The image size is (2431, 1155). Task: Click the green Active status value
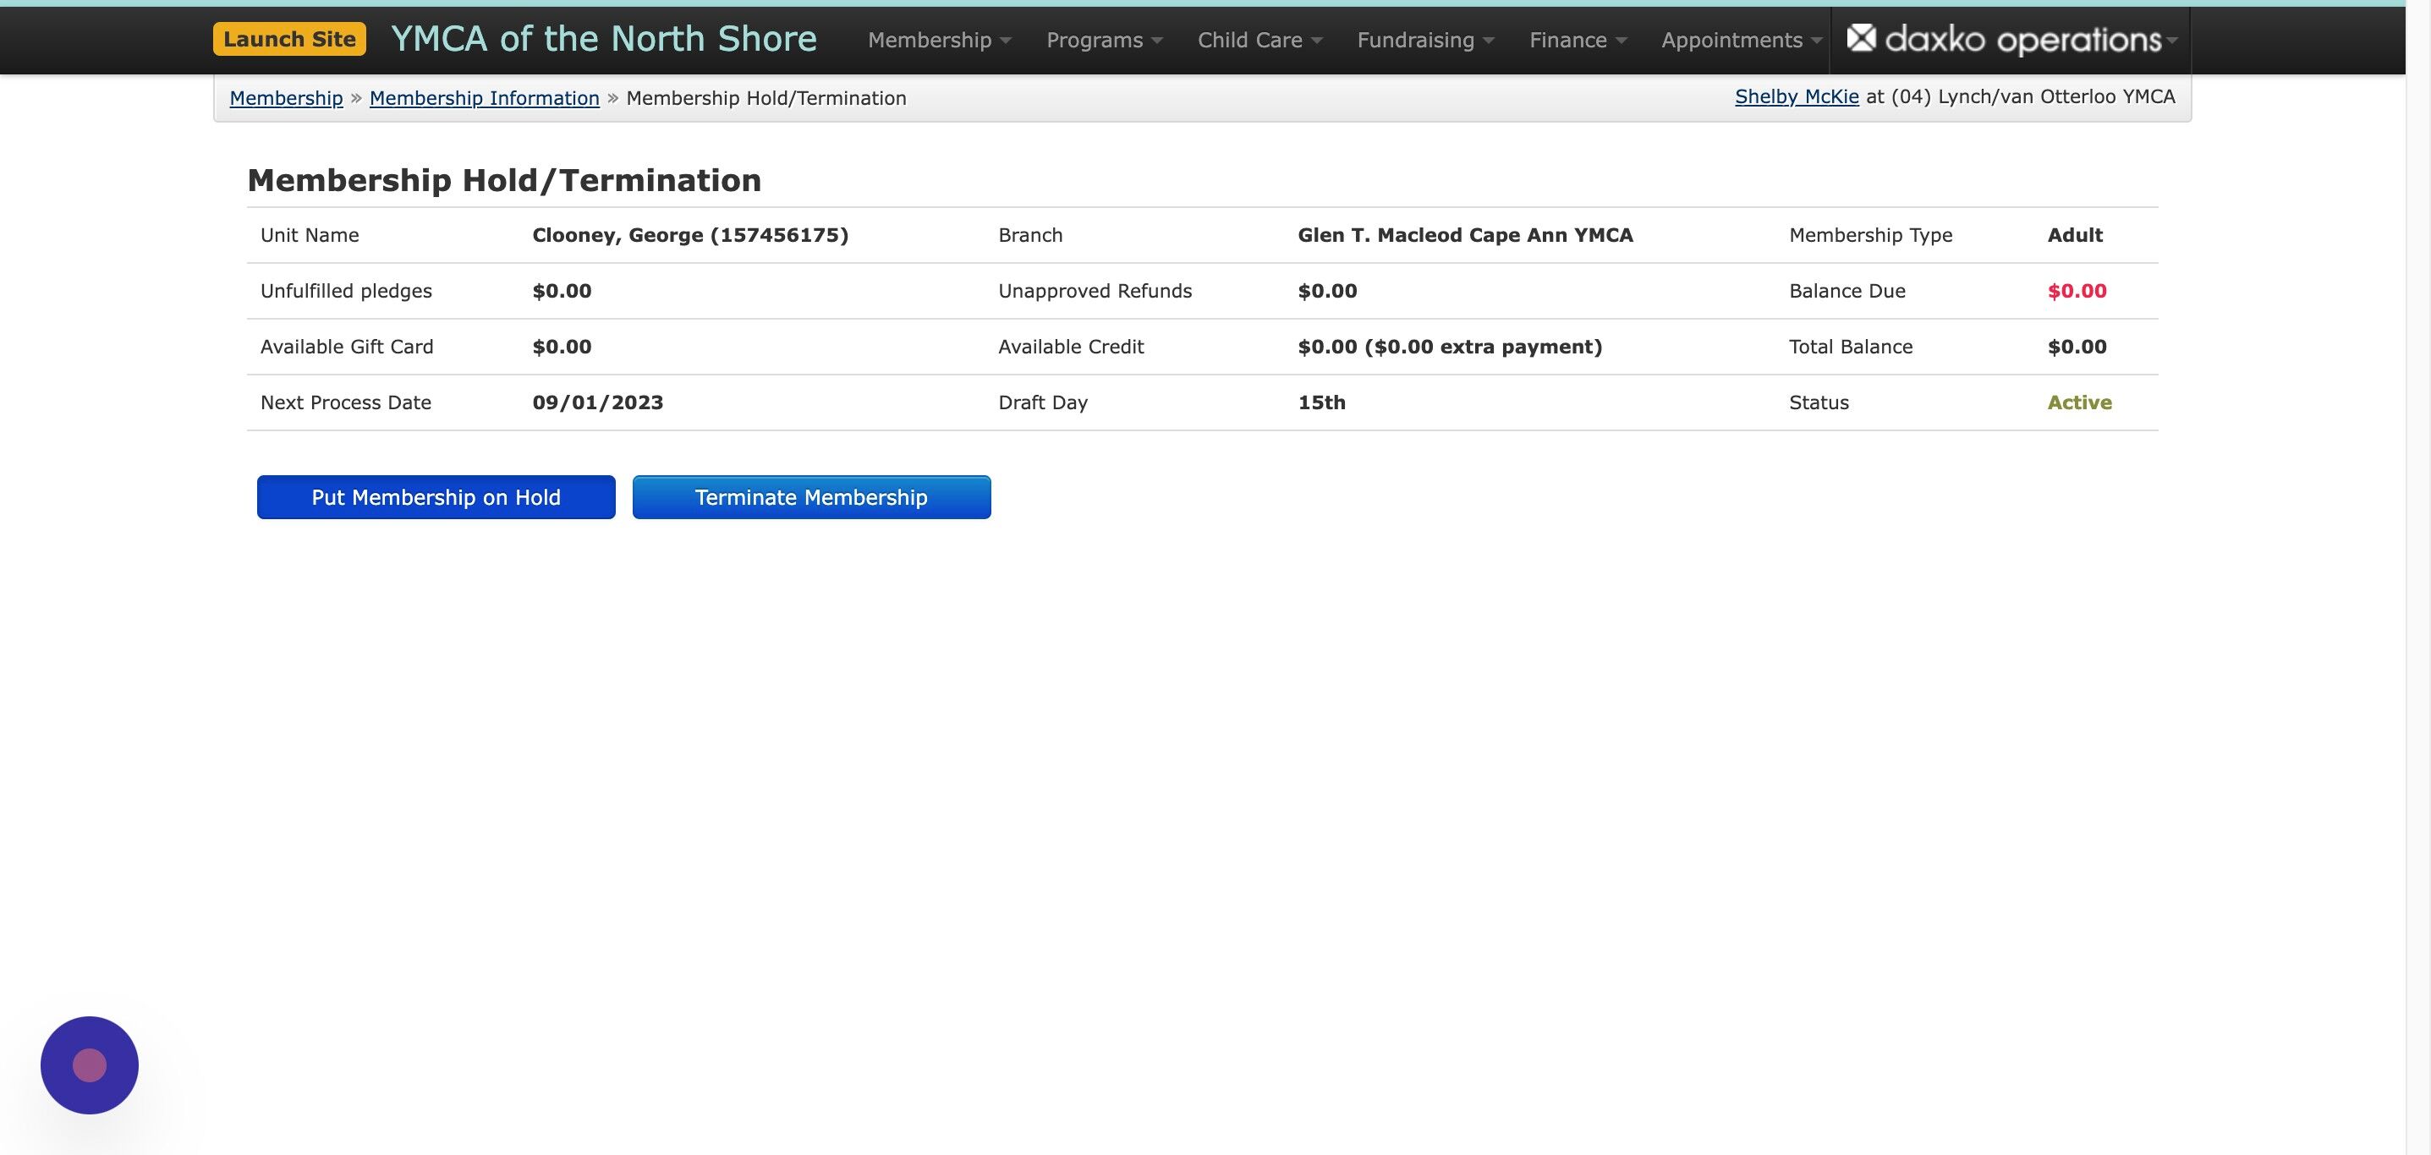2080,402
